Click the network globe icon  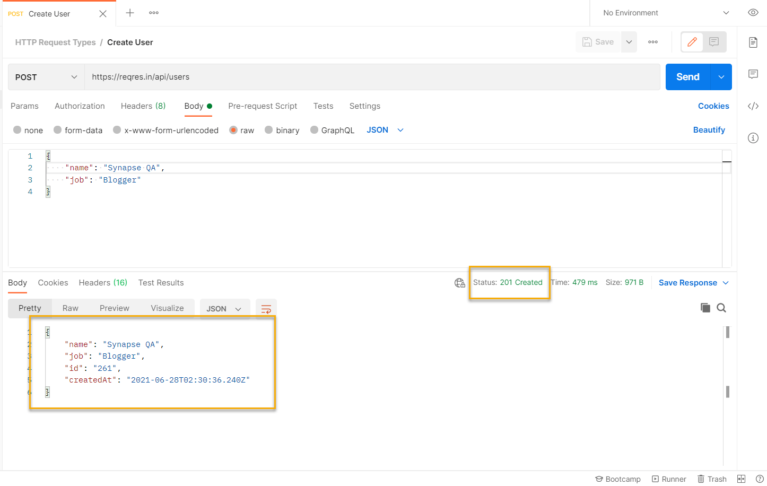[459, 283]
